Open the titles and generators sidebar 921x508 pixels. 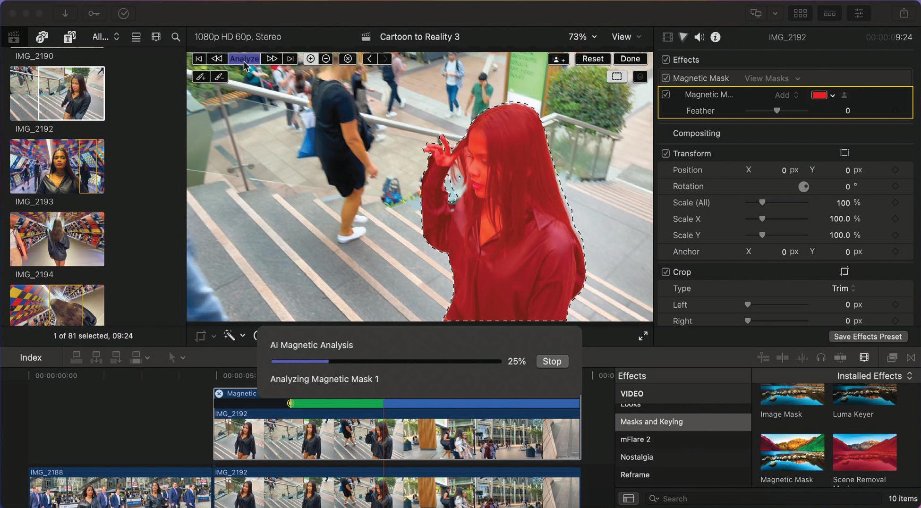tap(69, 37)
